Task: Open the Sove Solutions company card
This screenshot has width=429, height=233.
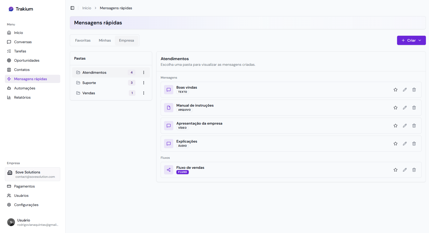Action: (x=32, y=174)
